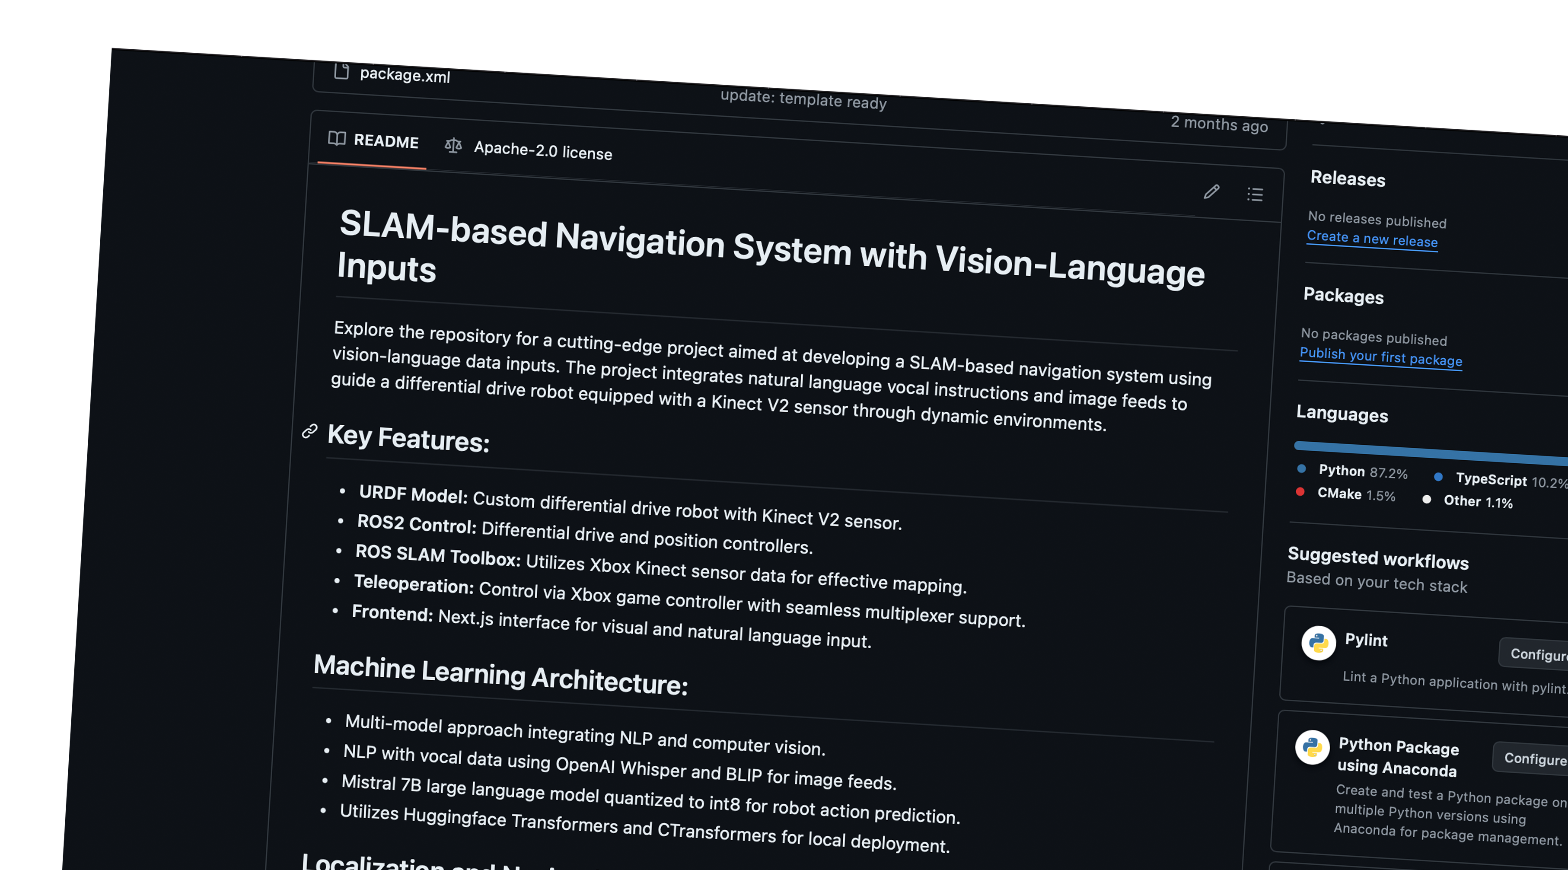Click the blue TypeScript color dot
The image size is (1568, 870).
pos(1438,477)
